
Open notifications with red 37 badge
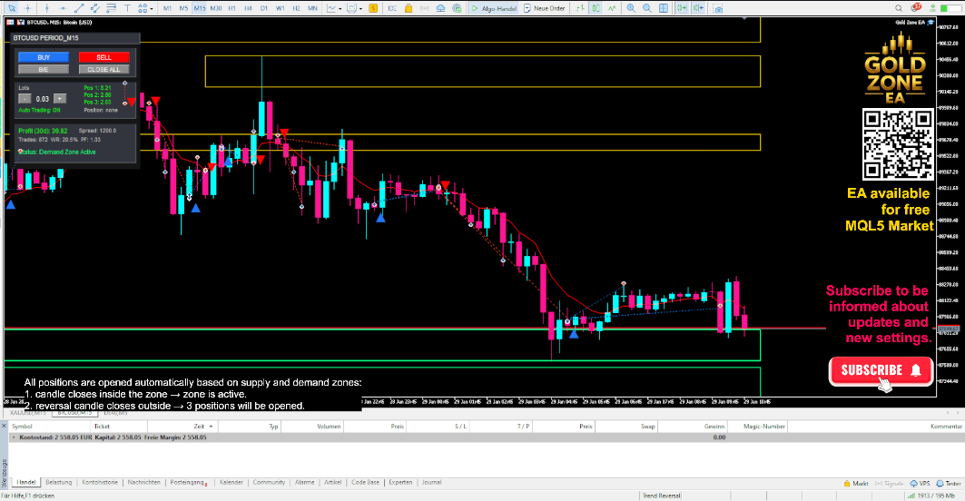[x=916, y=7]
